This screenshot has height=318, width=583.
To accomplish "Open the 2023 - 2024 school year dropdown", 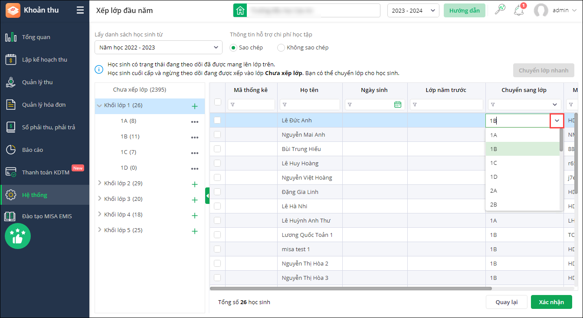I will tap(413, 11).
